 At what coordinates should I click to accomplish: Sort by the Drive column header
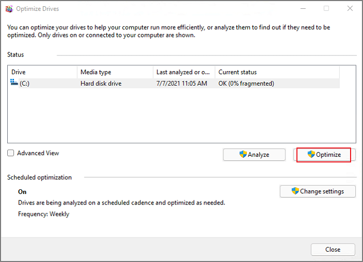(43, 72)
